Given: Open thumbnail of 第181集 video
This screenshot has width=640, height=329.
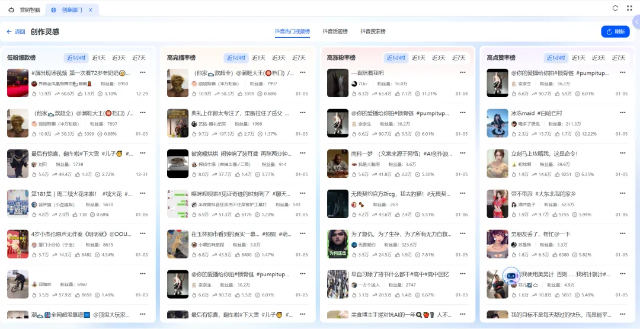Looking at the screenshot, I should (18, 204).
